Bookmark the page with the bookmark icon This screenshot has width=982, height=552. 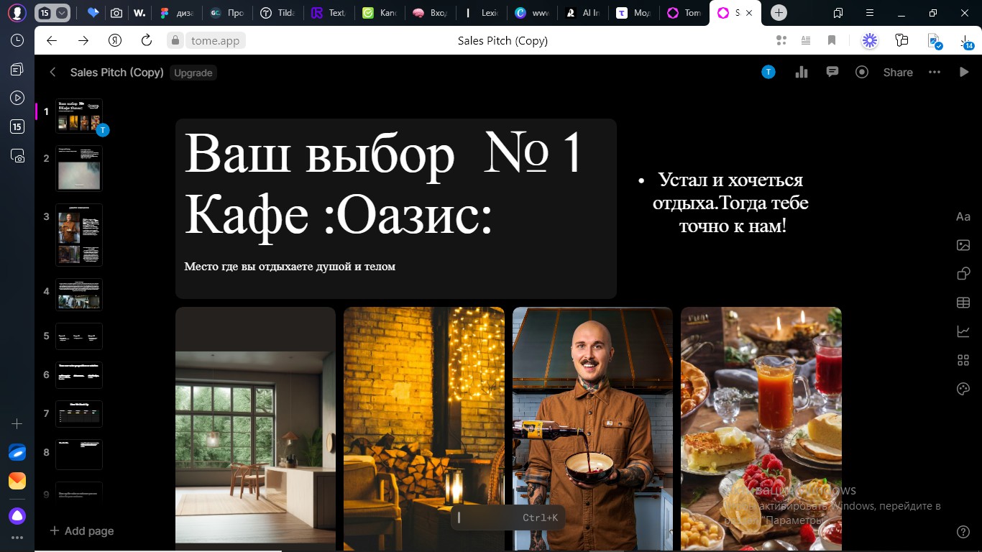click(x=832, y=40)
